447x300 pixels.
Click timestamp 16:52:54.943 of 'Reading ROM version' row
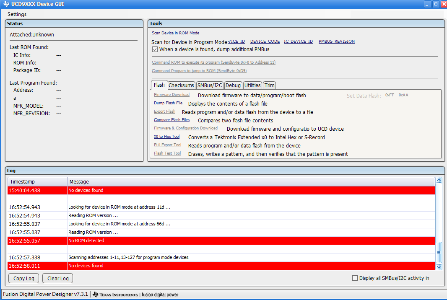(x=24, y=216)
